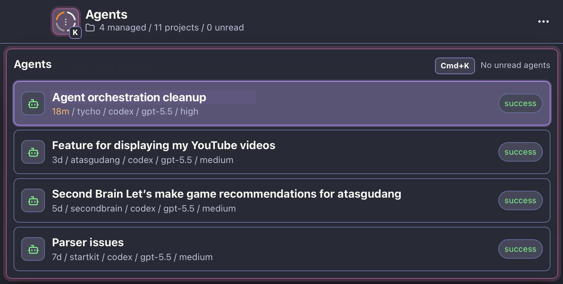Click the folder icon beside 4 managed
Viewport: 563px width, 284px height.
pos(90,28)
